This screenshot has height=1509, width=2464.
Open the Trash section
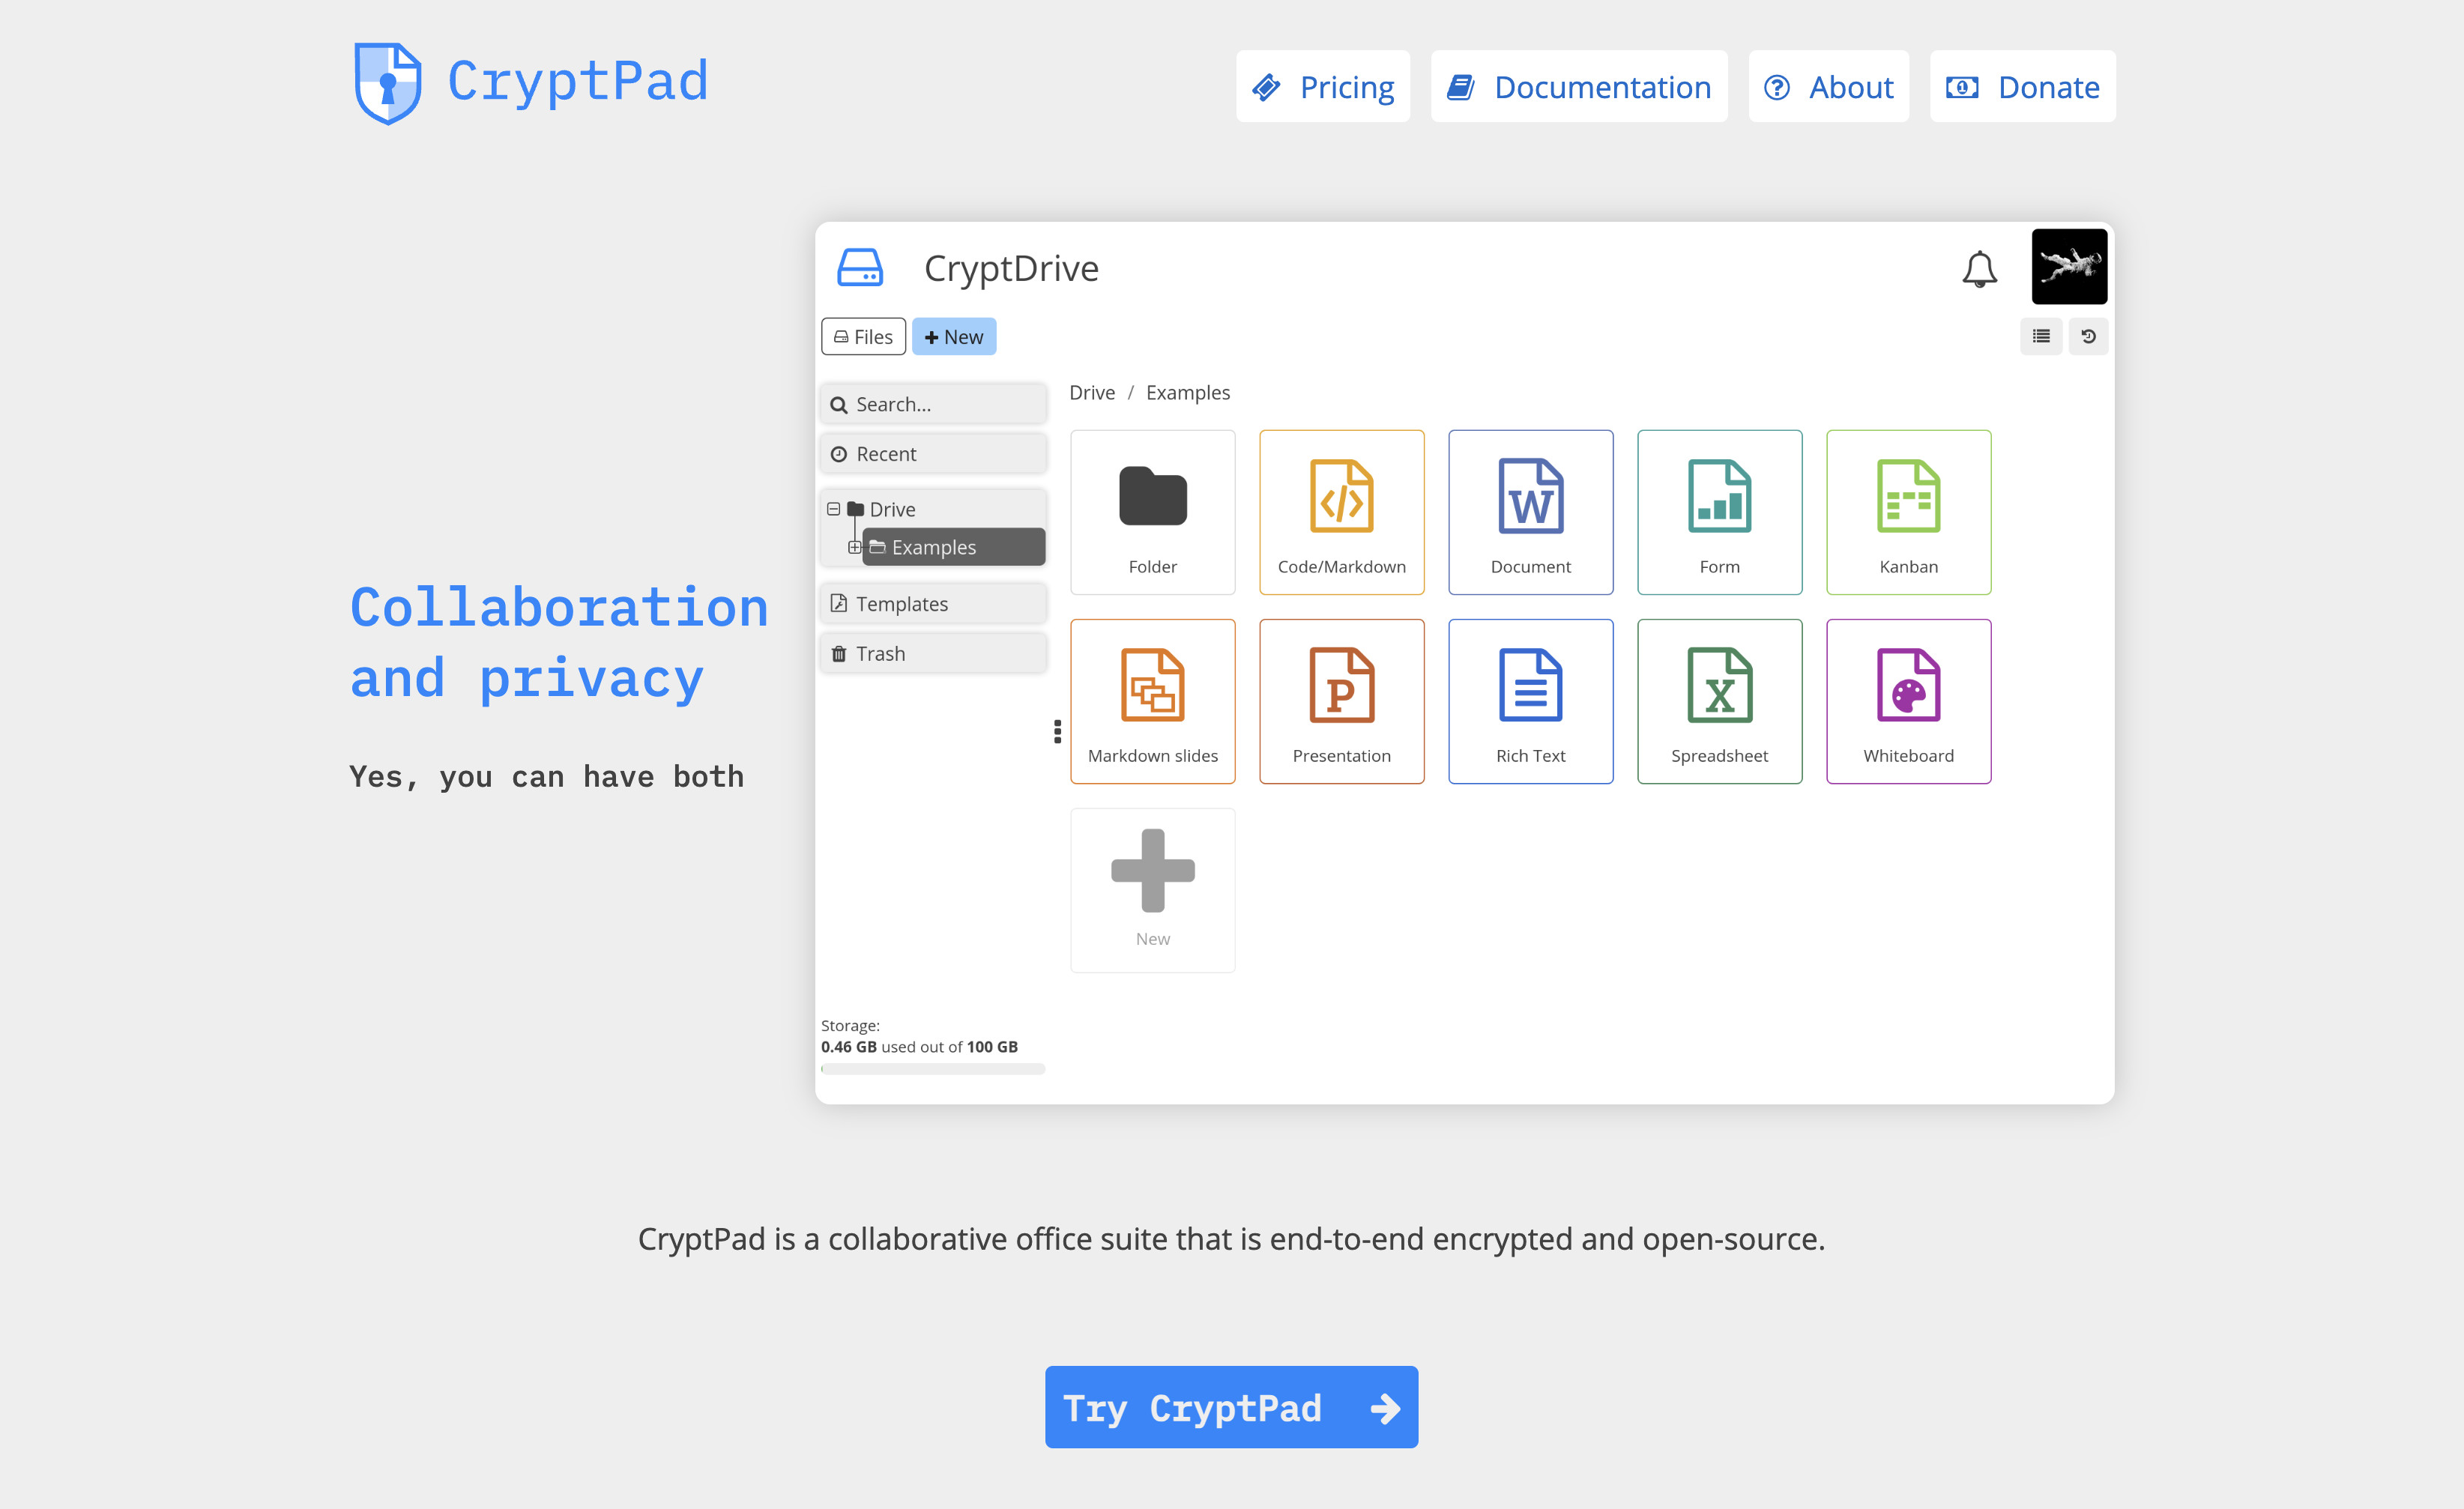tap(881, 652)
